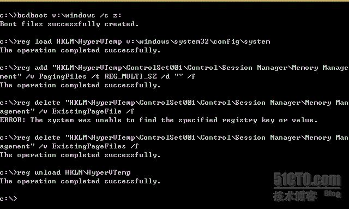Click the Chinese 技术博客 watermark text
This screenshot has width=349, height=209.
pyautogui.click(x=295, y=196)
